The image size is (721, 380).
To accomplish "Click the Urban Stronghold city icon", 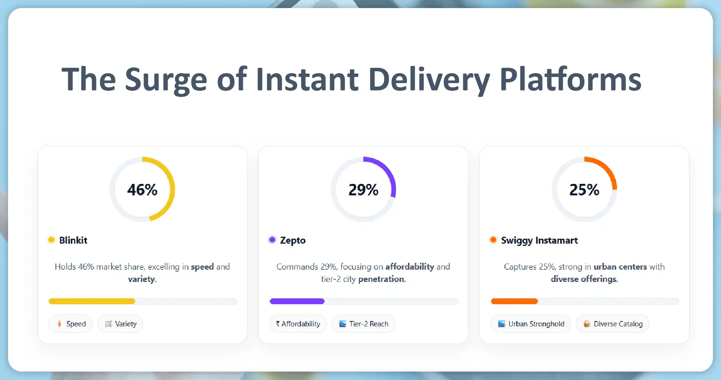I will (x=502, y=324).
